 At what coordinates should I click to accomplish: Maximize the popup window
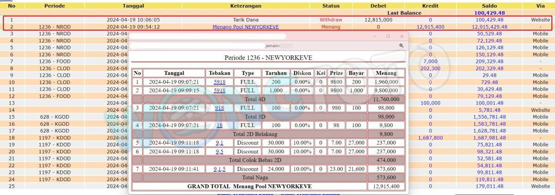tap(388, 36)
